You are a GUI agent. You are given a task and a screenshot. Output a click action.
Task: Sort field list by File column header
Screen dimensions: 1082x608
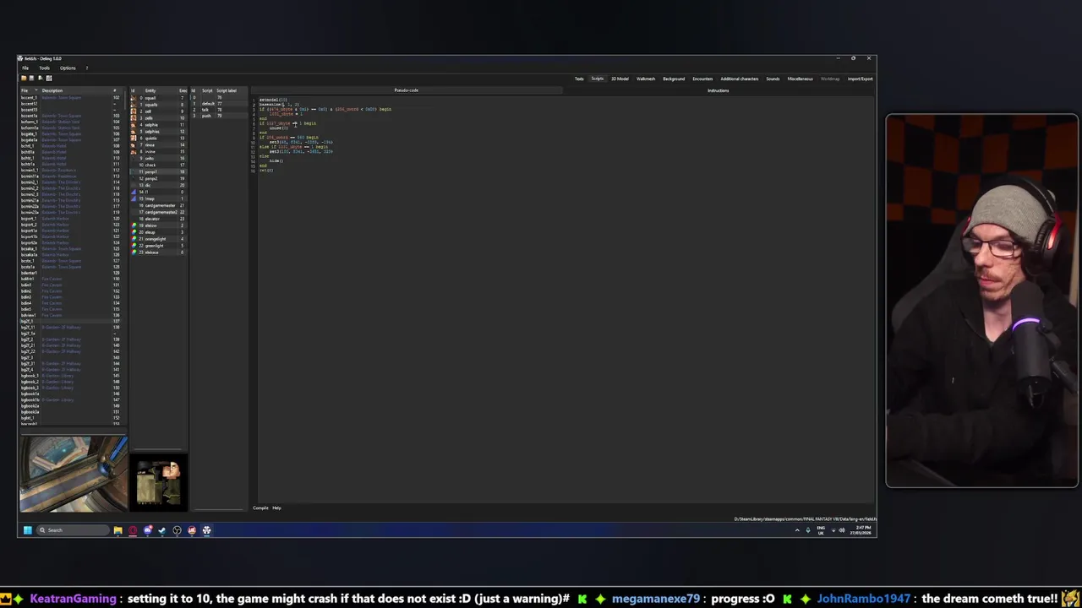30,90
